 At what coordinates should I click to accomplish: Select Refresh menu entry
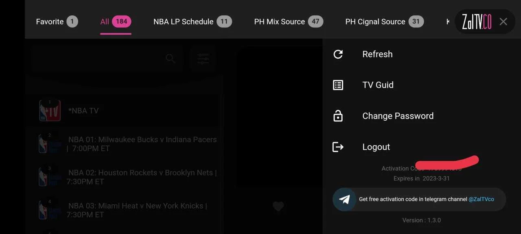[422, 54]
